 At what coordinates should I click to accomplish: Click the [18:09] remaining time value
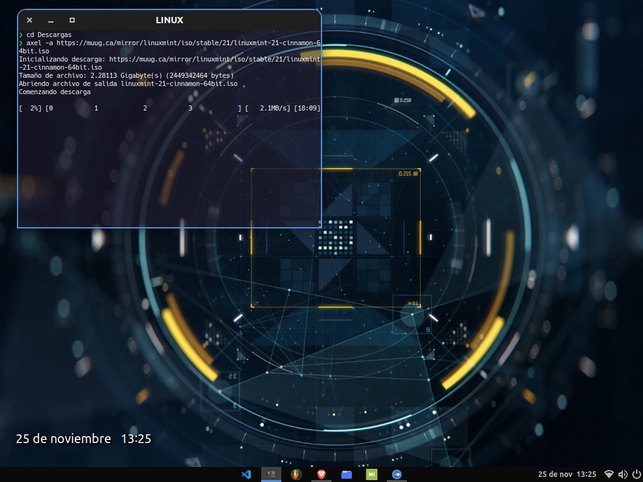click(x=307, y=108)
